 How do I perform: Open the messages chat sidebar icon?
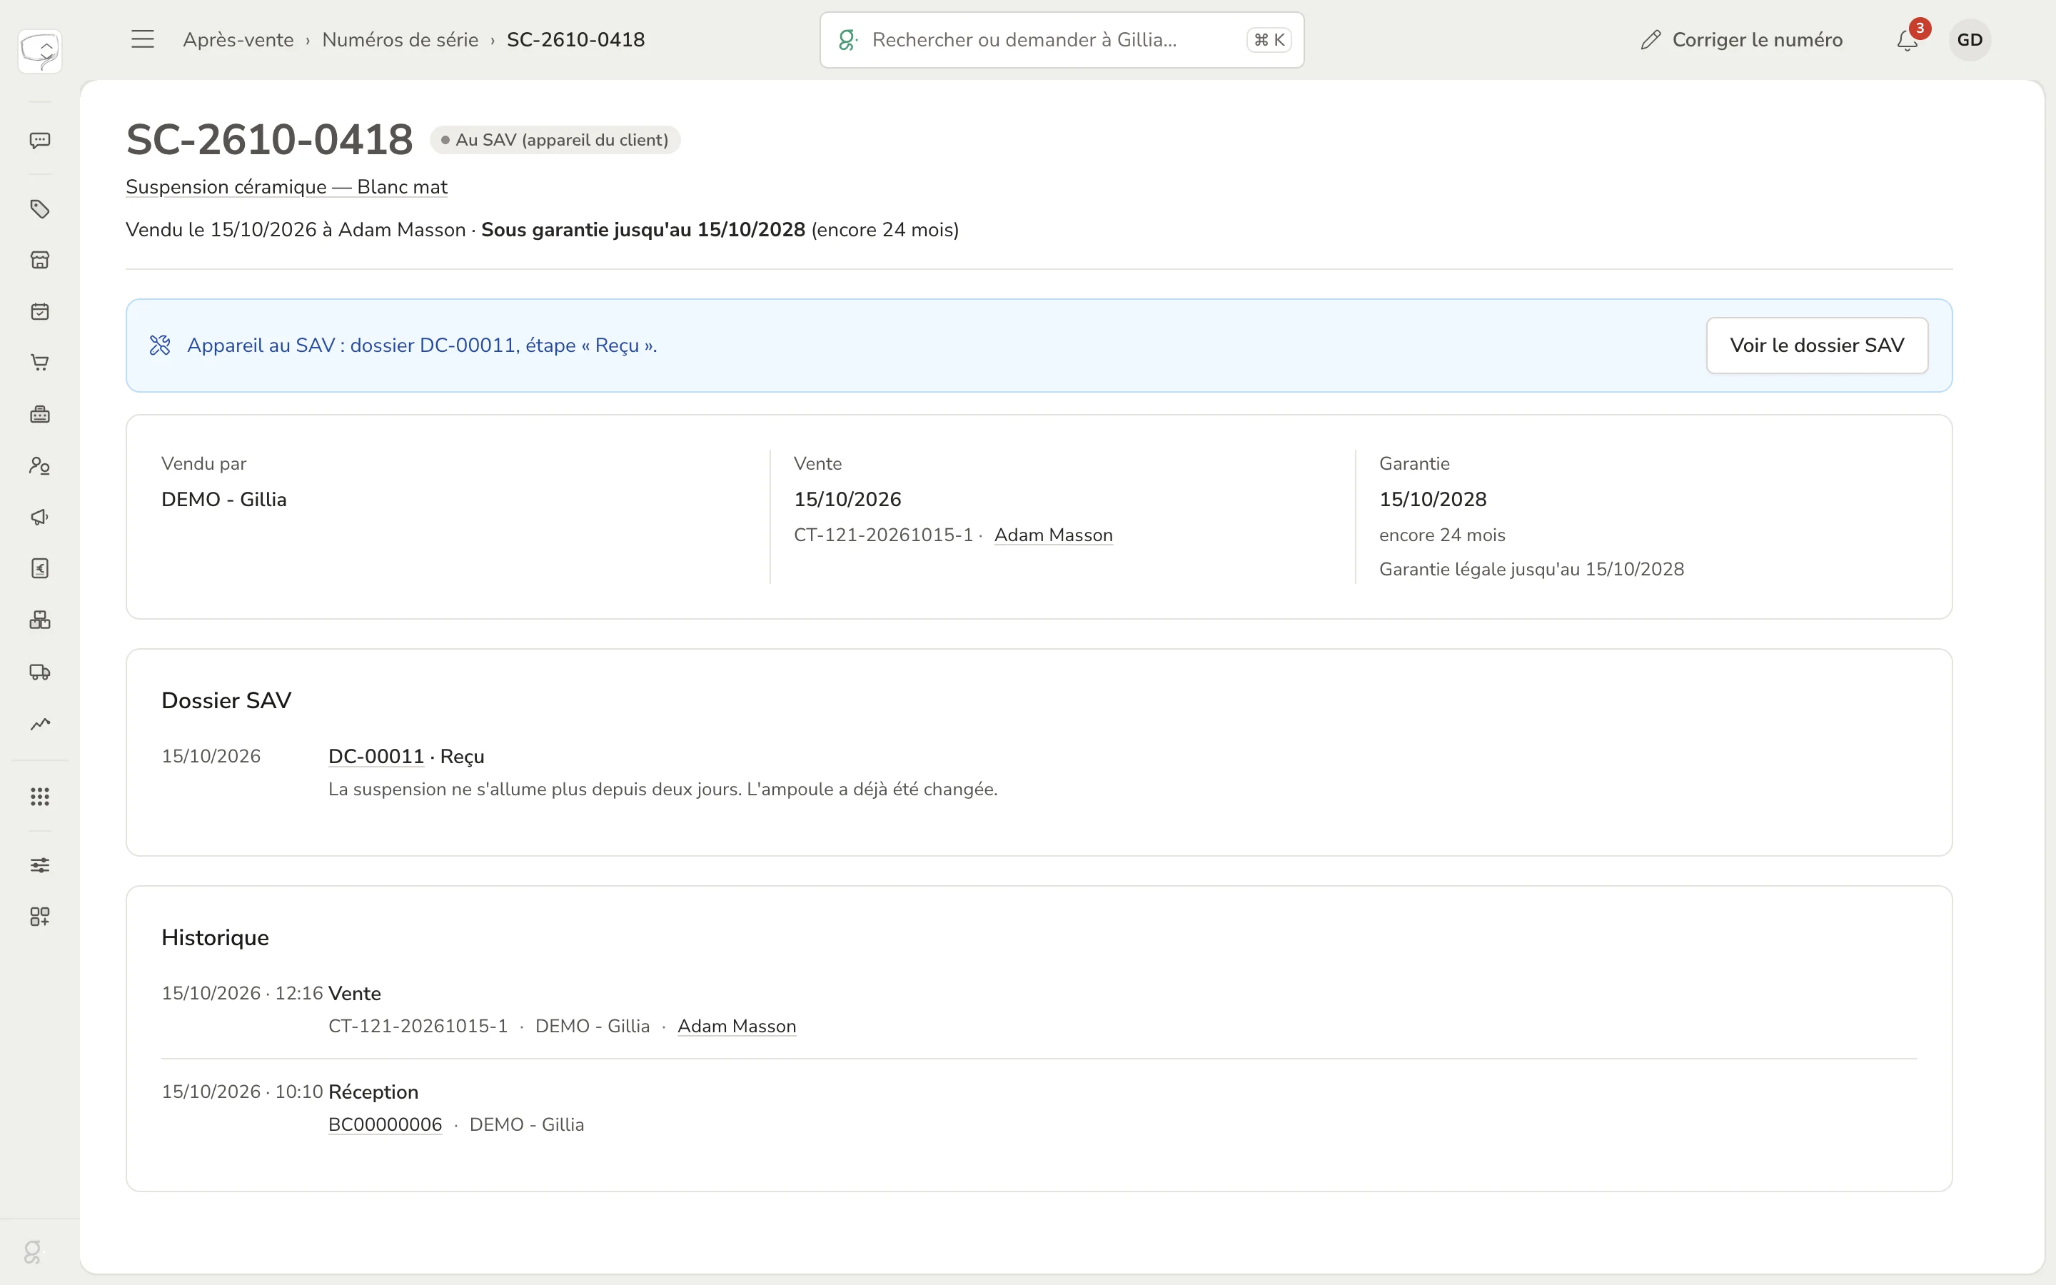tap(40, 140)
